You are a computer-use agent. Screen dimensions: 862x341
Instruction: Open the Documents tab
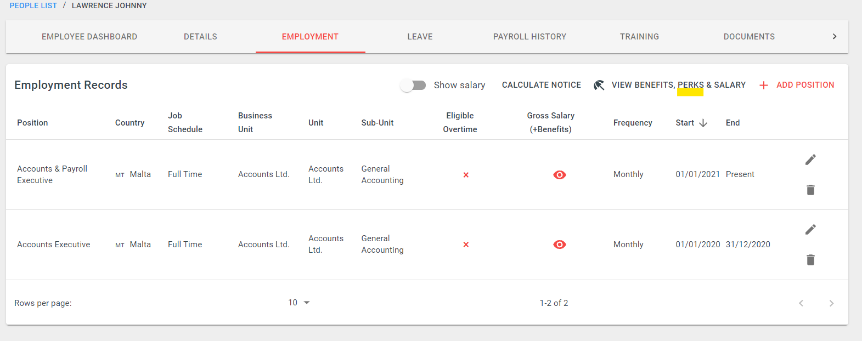tap(749, 37)
